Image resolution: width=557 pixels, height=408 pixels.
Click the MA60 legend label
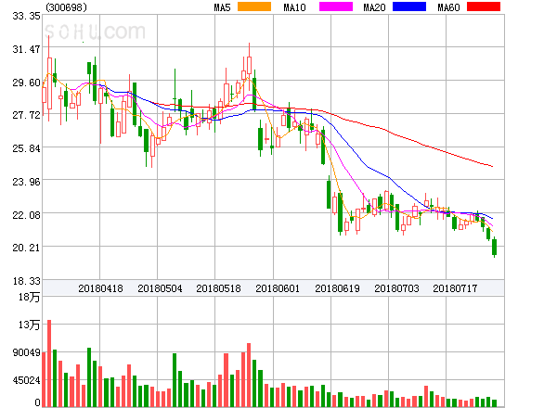coord(448,7)
